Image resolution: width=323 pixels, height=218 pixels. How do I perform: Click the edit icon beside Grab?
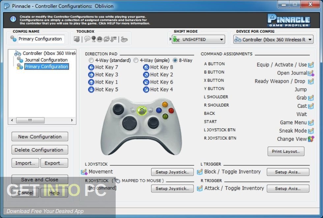coord(310,98)
